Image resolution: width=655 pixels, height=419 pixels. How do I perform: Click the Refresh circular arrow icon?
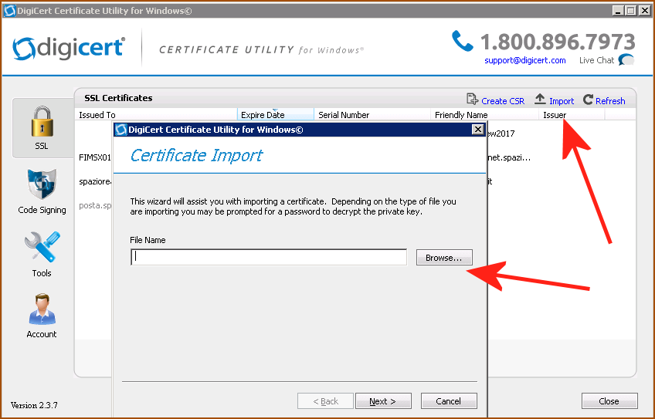point(588,100)
